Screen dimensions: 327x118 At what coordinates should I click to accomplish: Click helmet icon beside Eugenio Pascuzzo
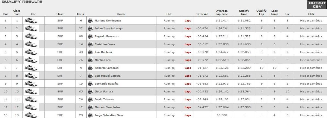click(x=91, y=36)
